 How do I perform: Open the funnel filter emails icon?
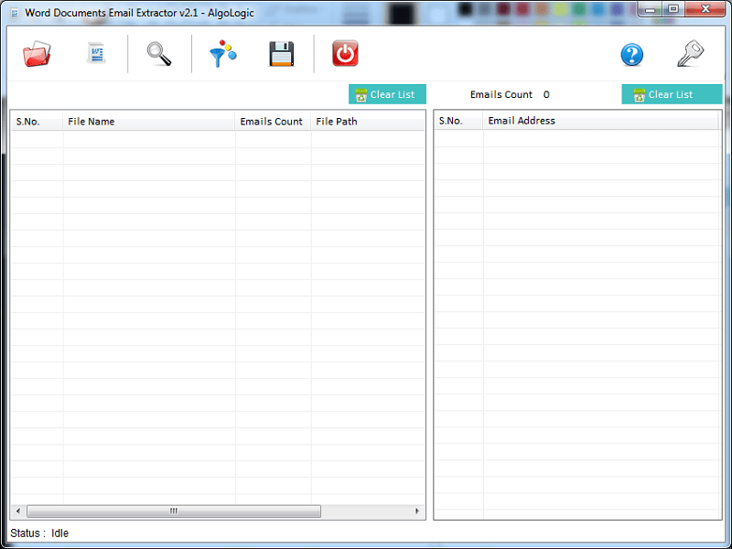click(x=221, y=54)
